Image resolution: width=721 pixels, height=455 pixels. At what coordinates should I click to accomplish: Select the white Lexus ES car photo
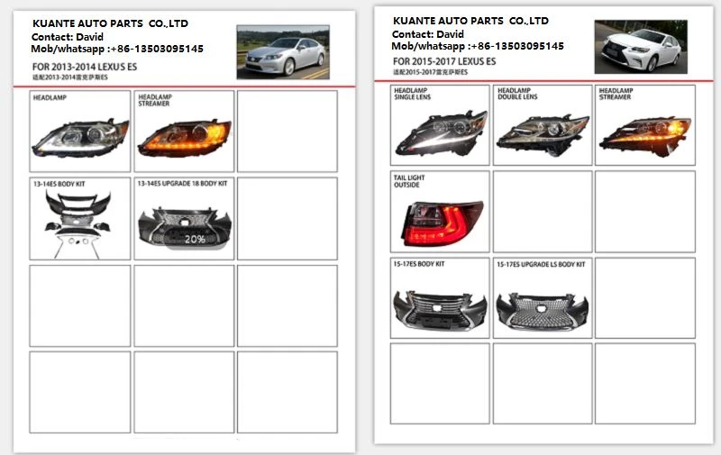[641, 47]
